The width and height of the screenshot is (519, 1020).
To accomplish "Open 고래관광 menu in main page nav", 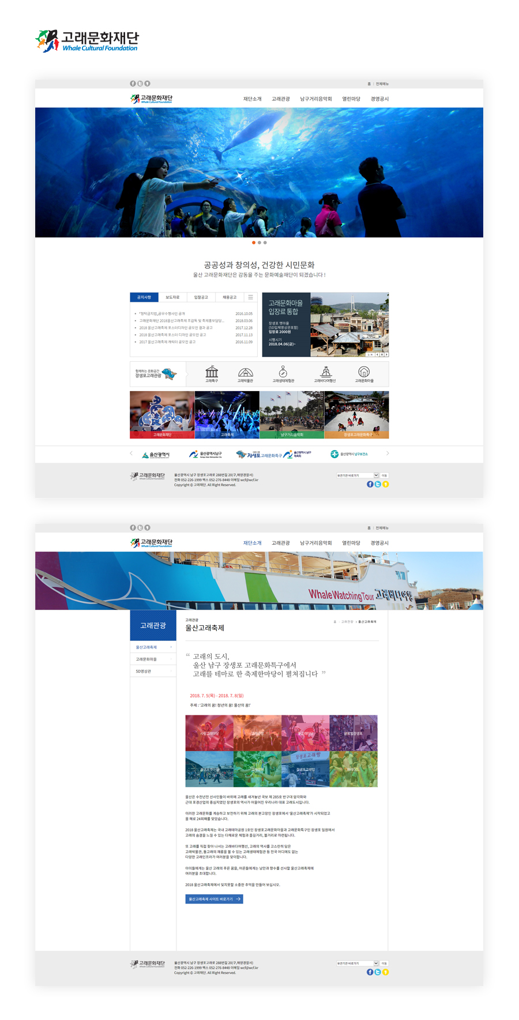I will tap(281, 99).
